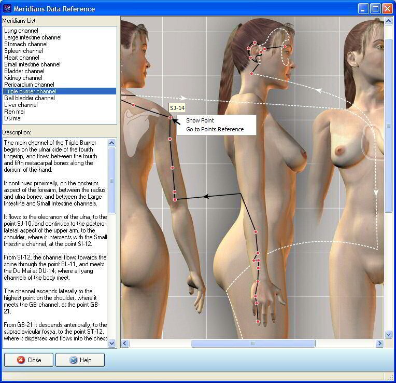Click the image horizontal scrollbar thumb

click(x=253, y=343)
